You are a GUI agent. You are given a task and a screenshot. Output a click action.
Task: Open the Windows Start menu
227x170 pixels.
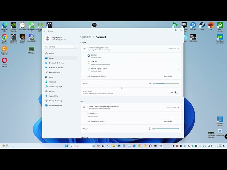(66, 146)
